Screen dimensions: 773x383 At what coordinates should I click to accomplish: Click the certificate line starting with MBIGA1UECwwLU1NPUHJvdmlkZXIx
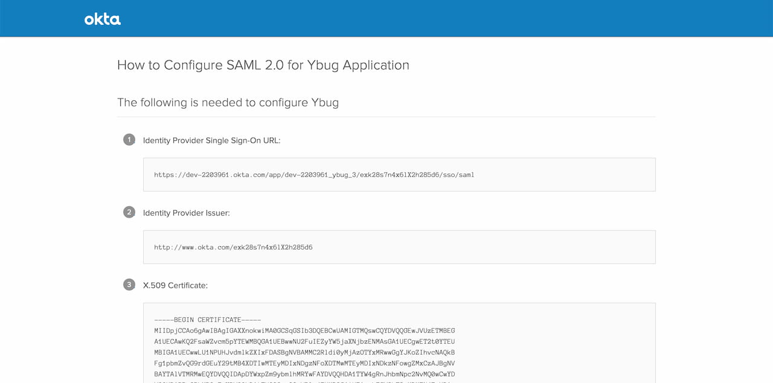304,353
